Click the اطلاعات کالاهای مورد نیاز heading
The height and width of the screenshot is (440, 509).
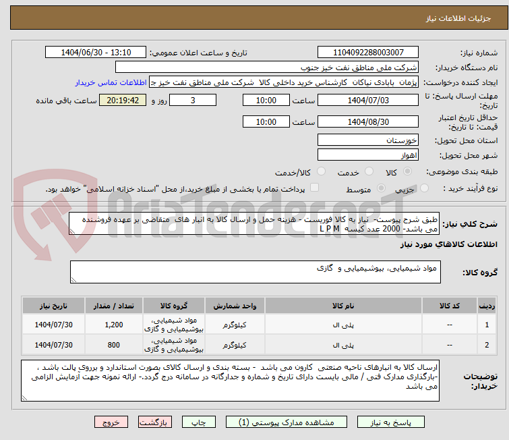[x=448, y=244]
